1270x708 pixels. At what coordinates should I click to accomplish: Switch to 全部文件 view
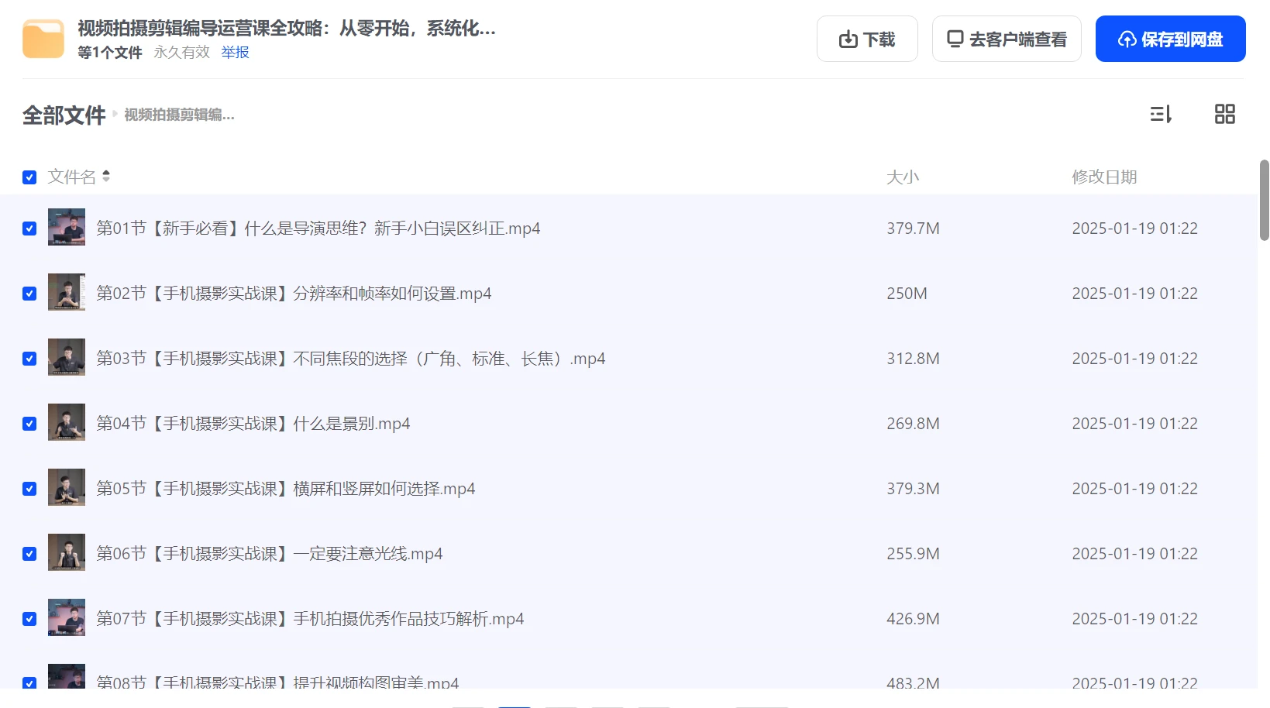click(64, 114)
